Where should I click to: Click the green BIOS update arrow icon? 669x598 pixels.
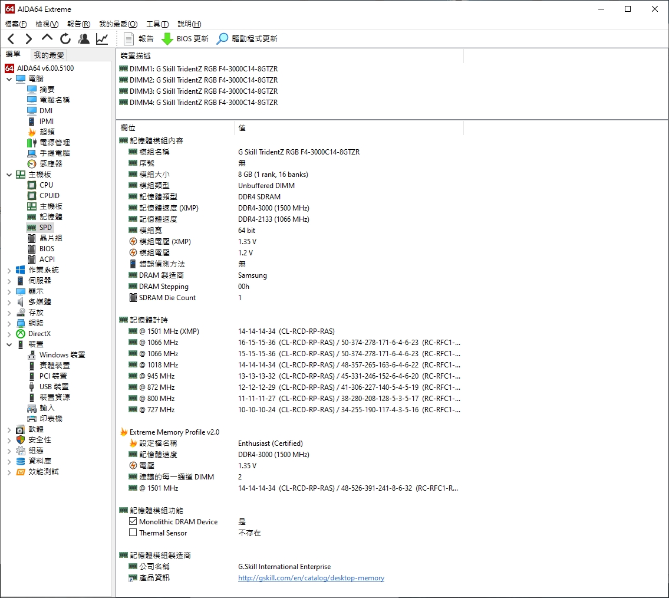click(167, 39)
